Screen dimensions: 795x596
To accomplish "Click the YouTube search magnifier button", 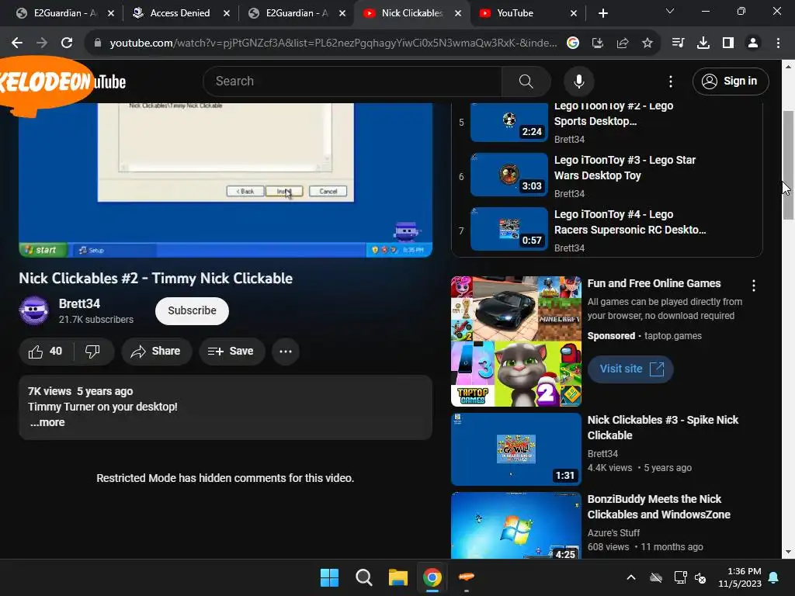I will click(x=526, y=81).
